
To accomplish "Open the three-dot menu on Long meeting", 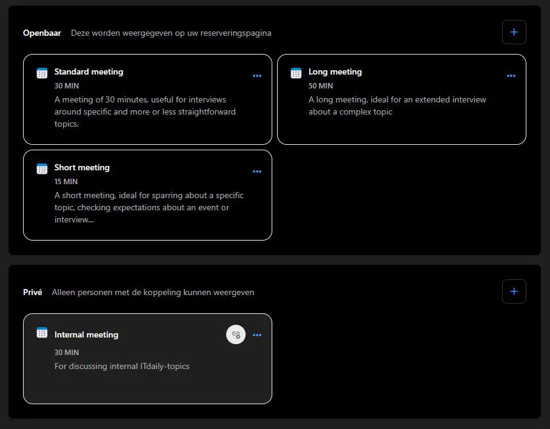I will point(511,76).
